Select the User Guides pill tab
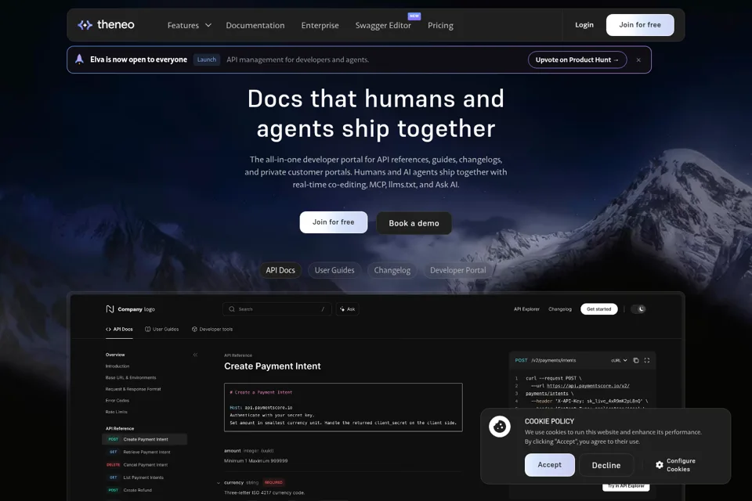Screen dimensions: 752x501 point(334,270)
